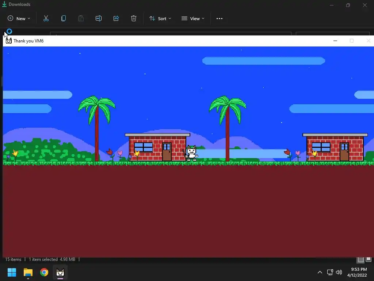Viewport: 374px width, 281px height.
Task: Click the Share icon in toolbar
Action: [116, 18]
